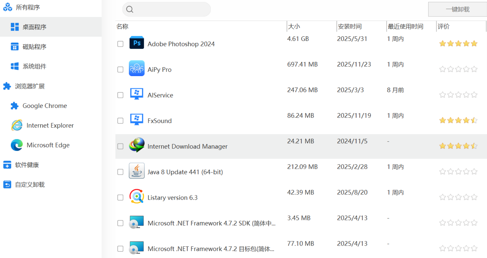Screen dimensions: 487x258
Task: Select the Java 8 Update 441 checkbox
Action: [120, 172]
